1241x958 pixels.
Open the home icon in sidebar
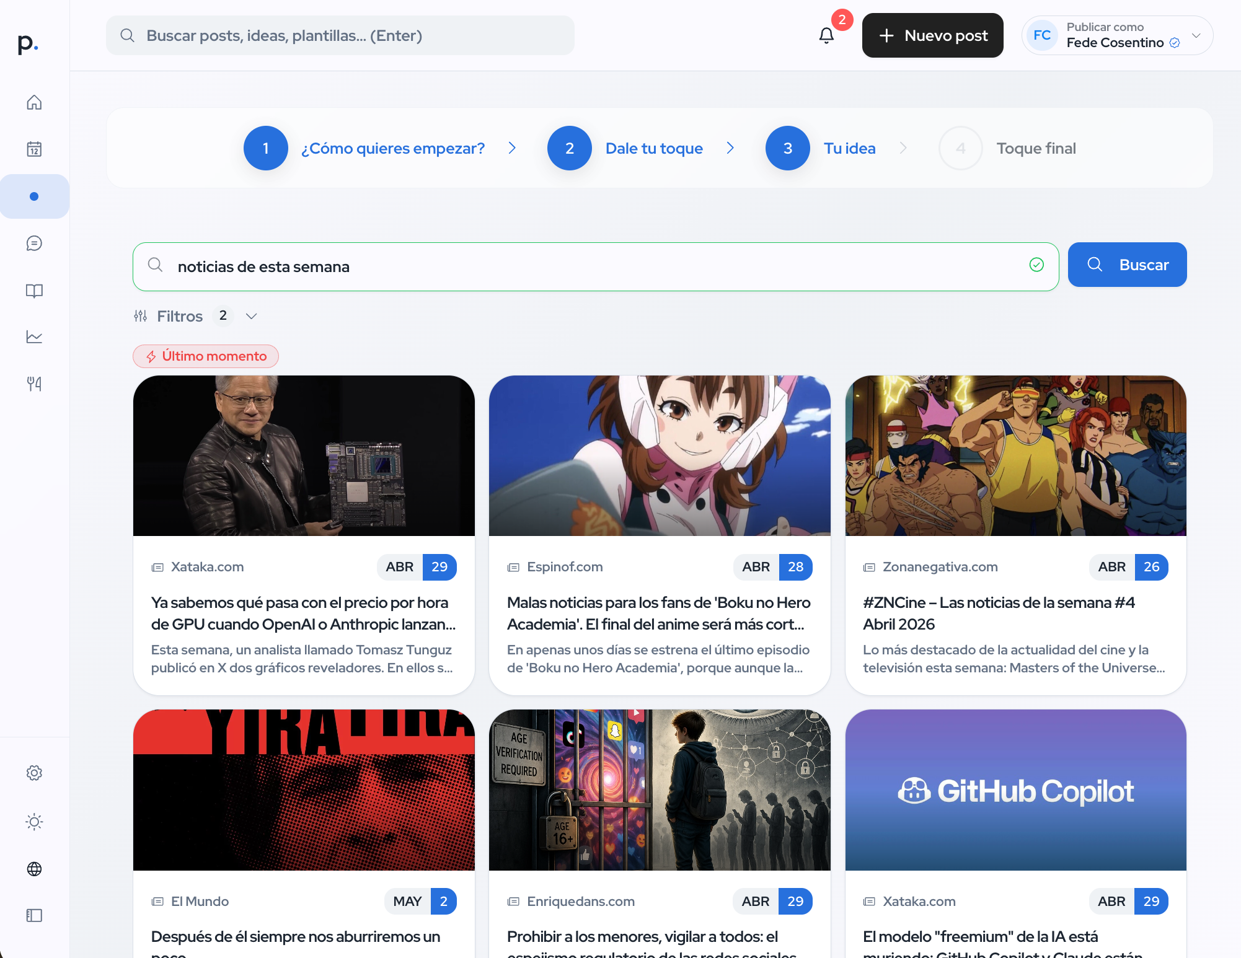point(34,102)
